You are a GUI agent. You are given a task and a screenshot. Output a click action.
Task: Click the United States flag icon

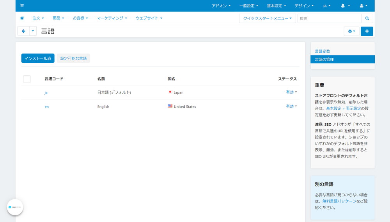(170, 106)
